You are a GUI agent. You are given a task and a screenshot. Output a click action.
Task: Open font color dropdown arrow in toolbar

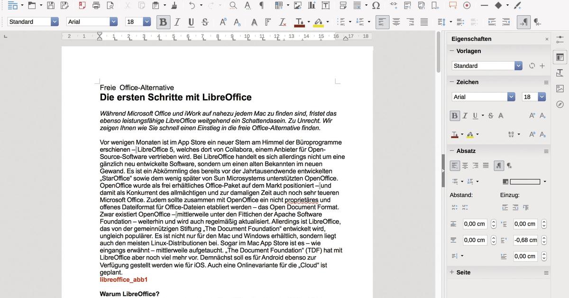pos(308,22)
